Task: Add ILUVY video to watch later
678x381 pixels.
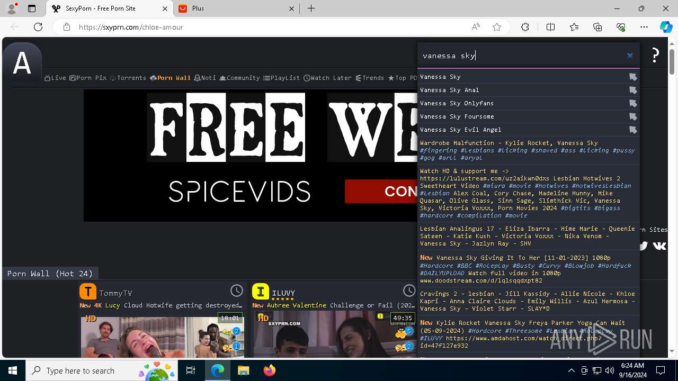Action: coord(409,291)
